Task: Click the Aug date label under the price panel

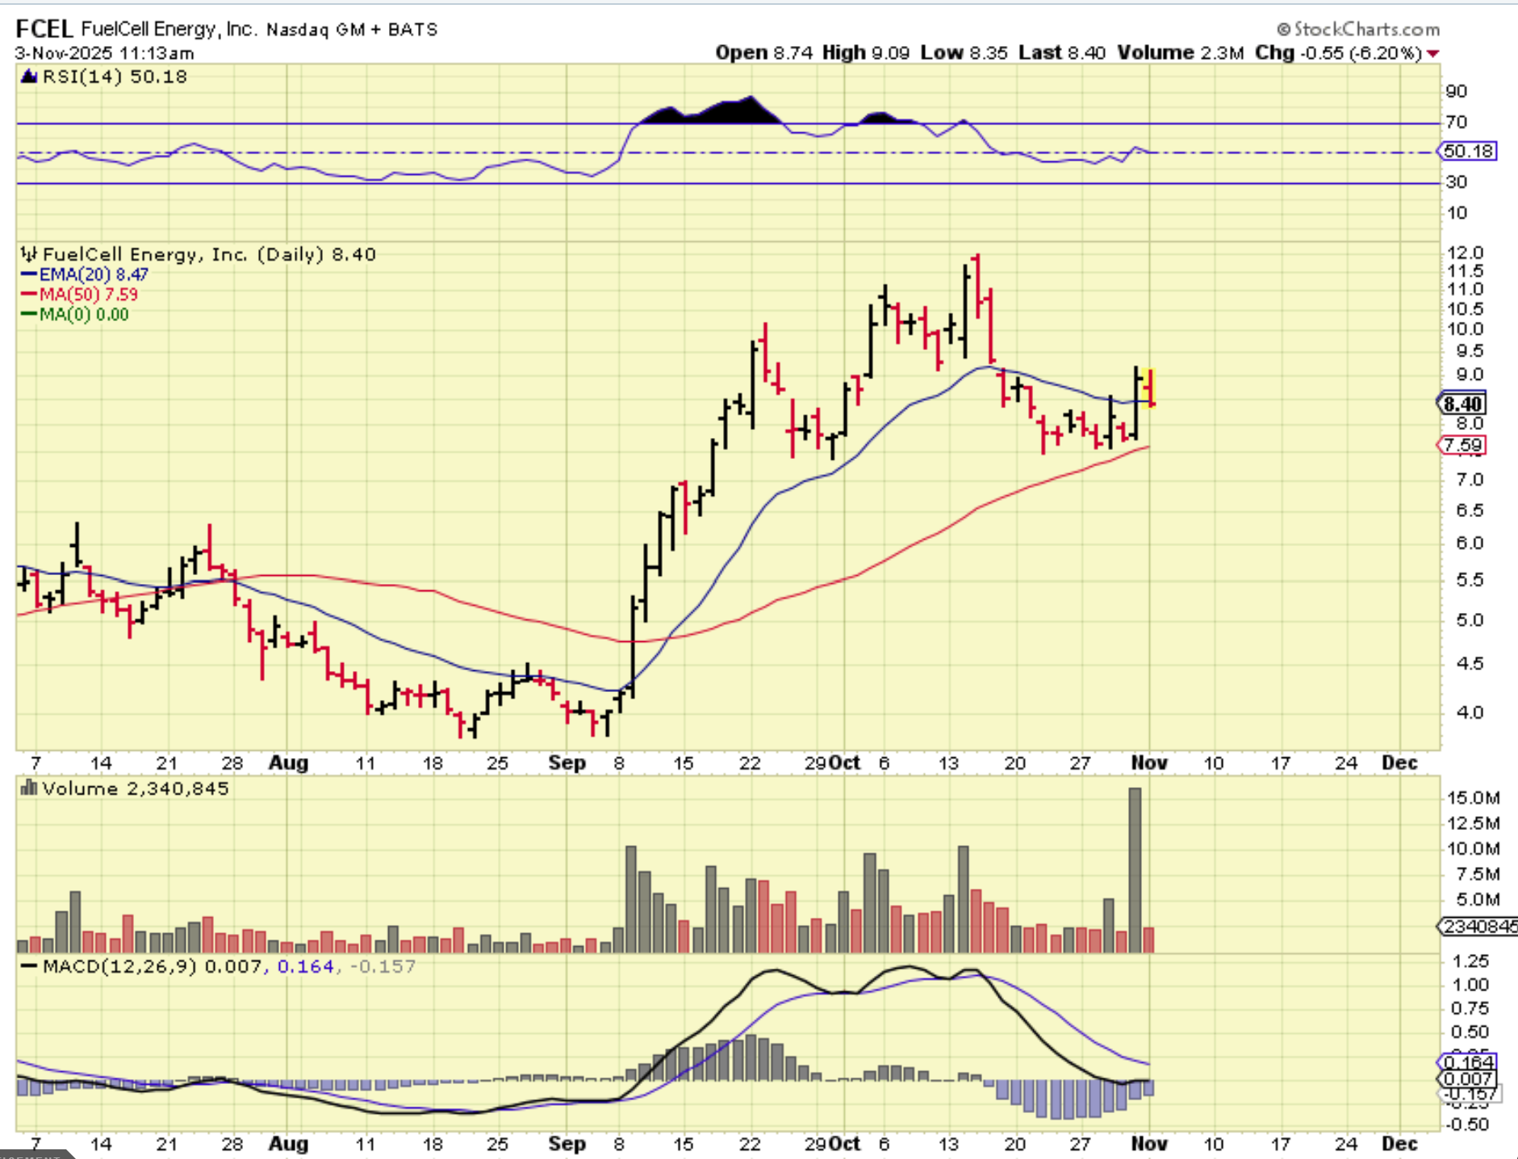Action: click(x=288, y=763)
